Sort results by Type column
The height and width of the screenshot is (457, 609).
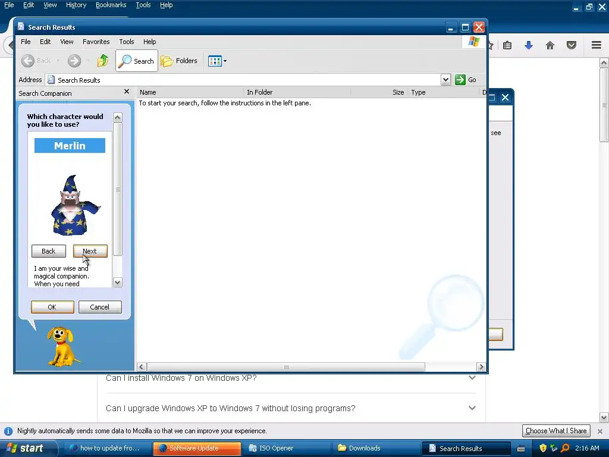click(x=443, y=92)
